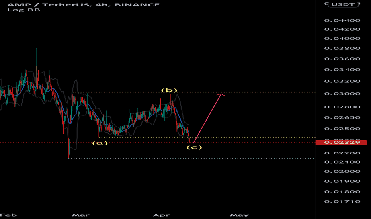Select the (c) wave label
371x219 pixels.
pyautogui.click(x=194, y=147)
